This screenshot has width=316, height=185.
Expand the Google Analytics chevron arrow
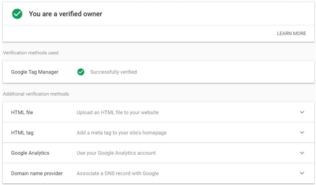(302, 153)
